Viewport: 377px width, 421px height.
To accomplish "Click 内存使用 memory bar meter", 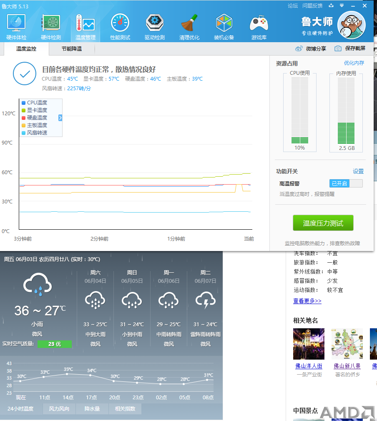I will point(346,110).
